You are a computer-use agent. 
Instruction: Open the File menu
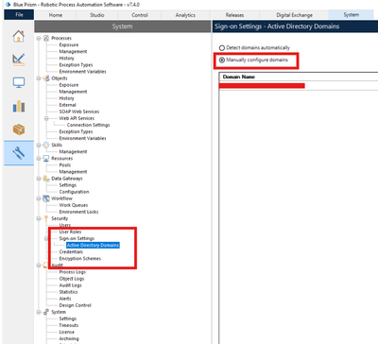(x=19, y=15)
